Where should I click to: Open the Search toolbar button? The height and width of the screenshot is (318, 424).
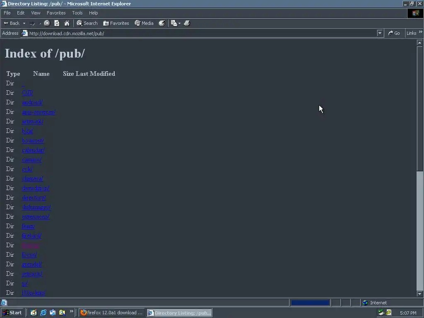point(87,23)
